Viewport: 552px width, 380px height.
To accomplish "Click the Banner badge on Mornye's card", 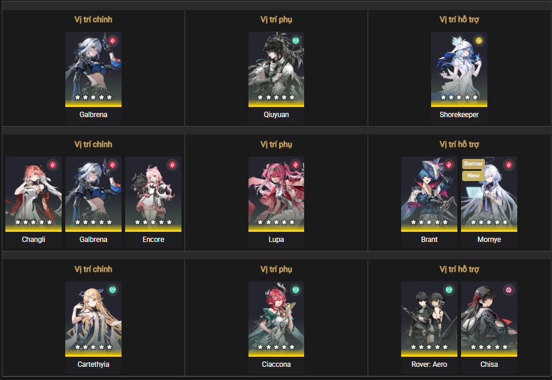I will pos(473,164).
